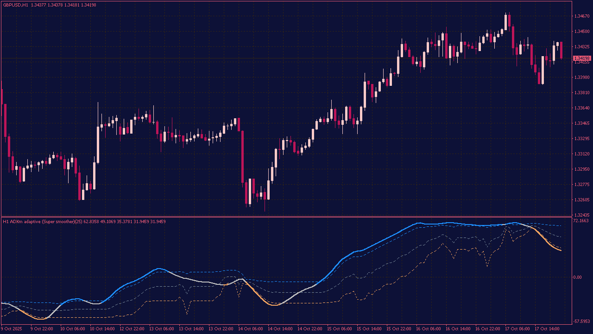
Task: Click the 1.32435 price scale label
Action: pos(581,215)
